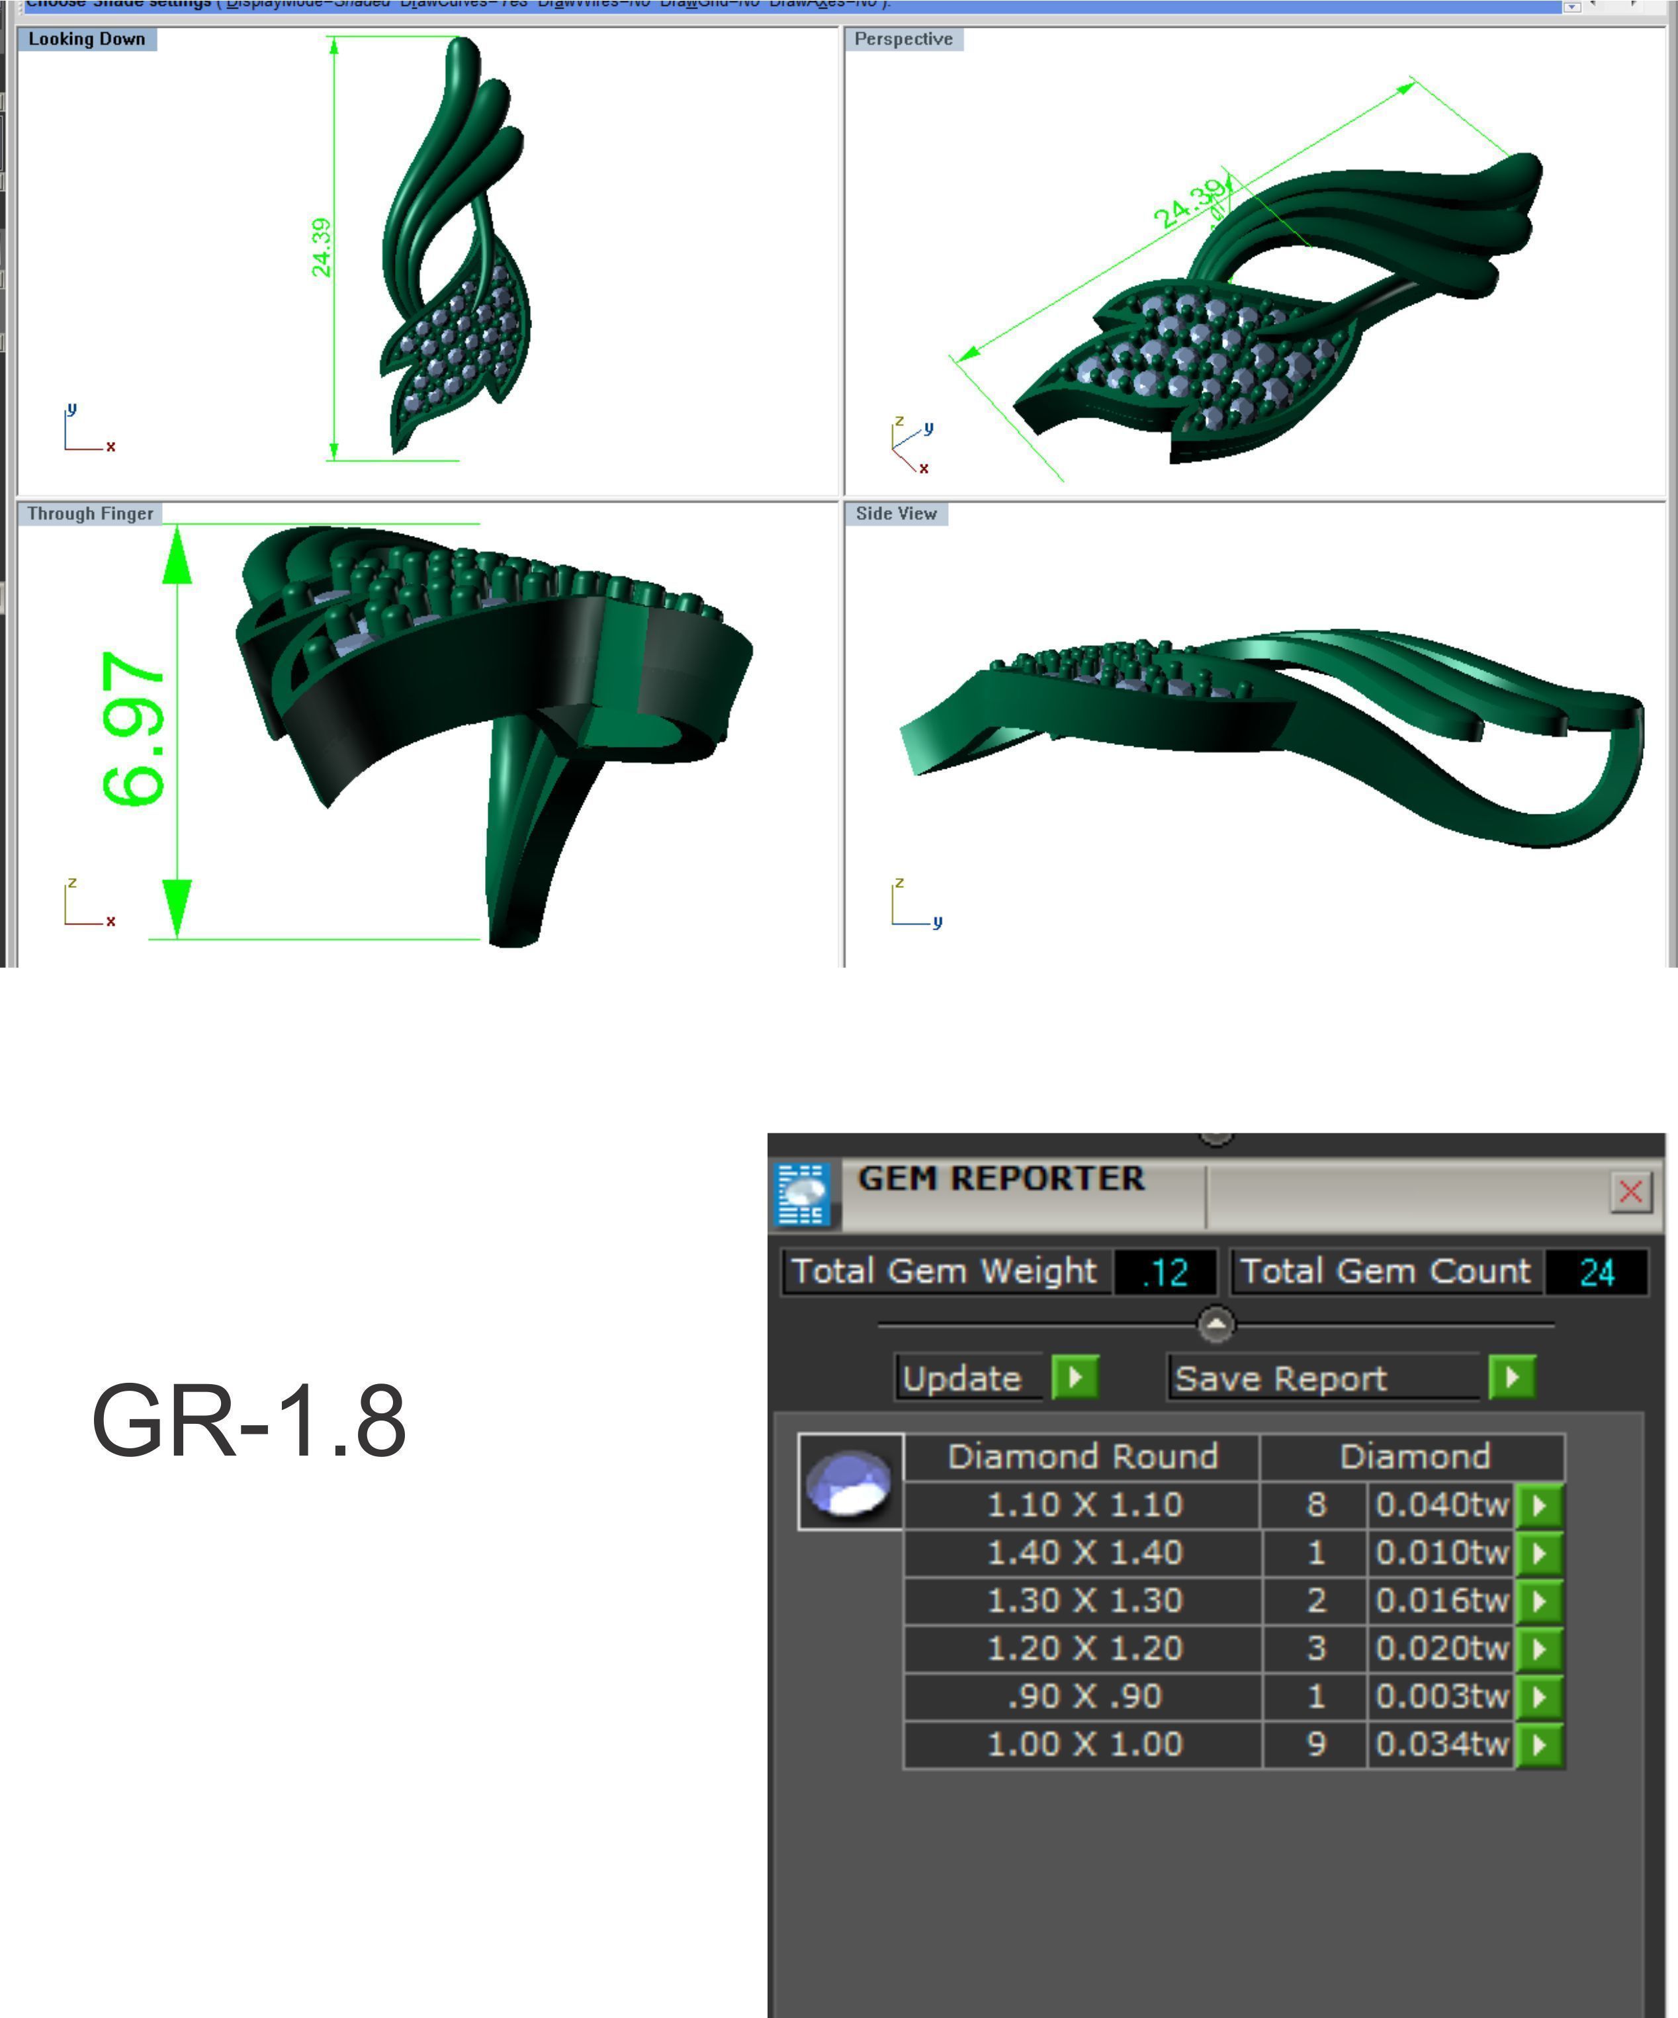Image resolution: width=1678 pixels, height=2018 pixels.
Task: Select the Looking Down viewport label
Action: 87,40
